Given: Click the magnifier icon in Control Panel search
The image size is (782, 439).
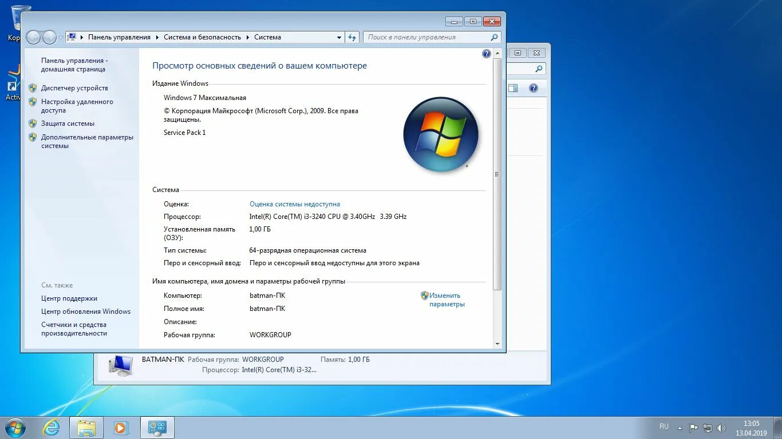Looking at the screenshot, I should point(494,37).
